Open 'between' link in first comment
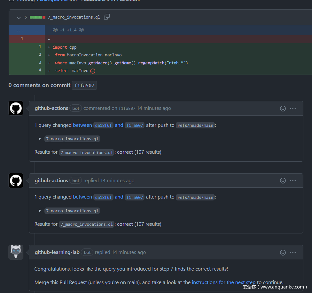Image resolution: width=312 pixels, height=293 pixels. [x=82, y=125]
